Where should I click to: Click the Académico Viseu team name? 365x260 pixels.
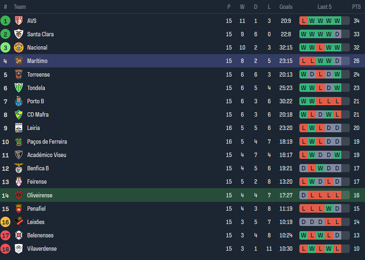click(x=46, y=155)
